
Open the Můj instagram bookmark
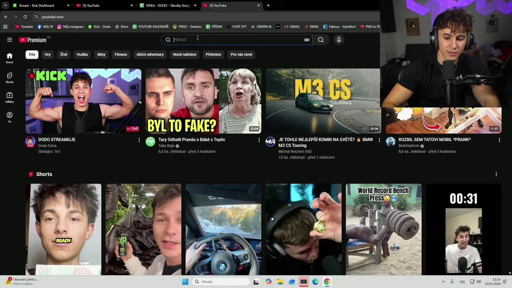pos(70,26)
